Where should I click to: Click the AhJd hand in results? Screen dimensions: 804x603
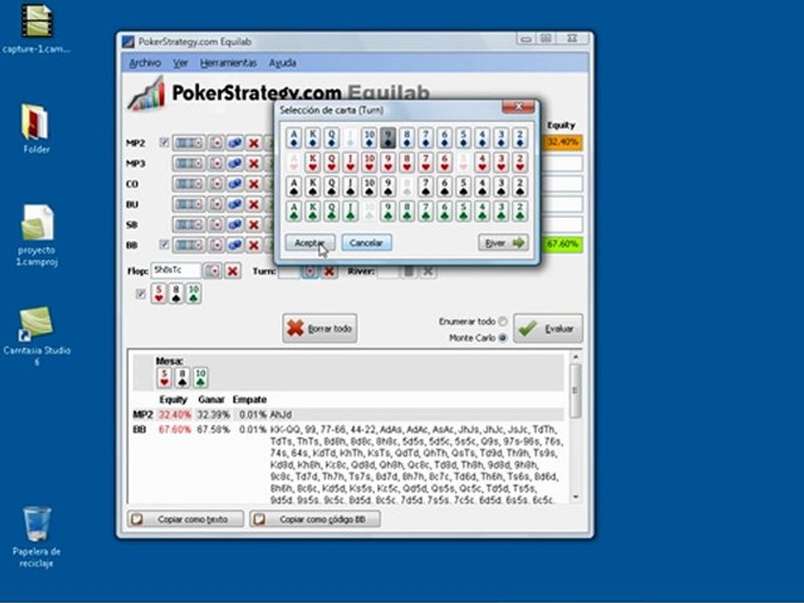pos(281,415)
